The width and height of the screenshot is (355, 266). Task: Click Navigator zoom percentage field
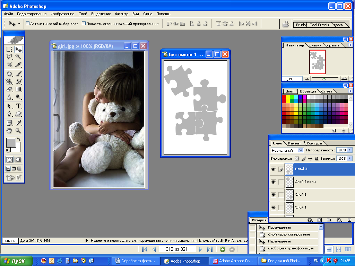pos(292,79)
